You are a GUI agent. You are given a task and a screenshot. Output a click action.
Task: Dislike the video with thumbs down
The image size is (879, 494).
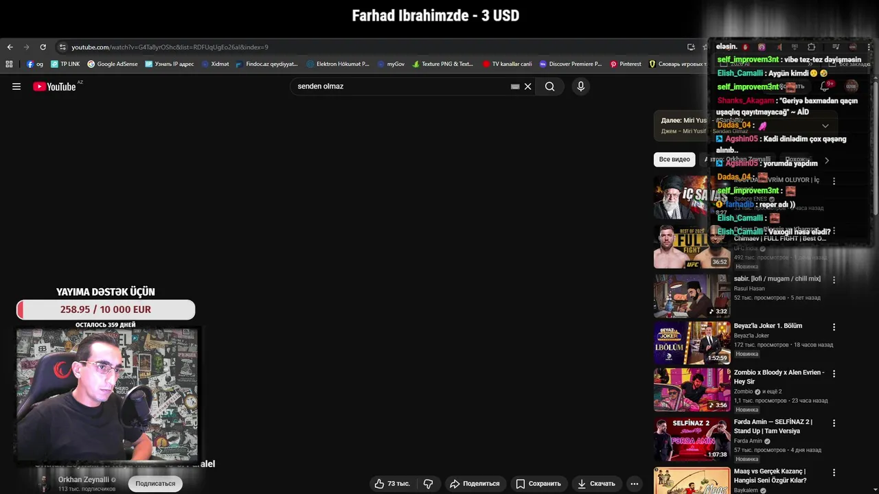[428, 484]
